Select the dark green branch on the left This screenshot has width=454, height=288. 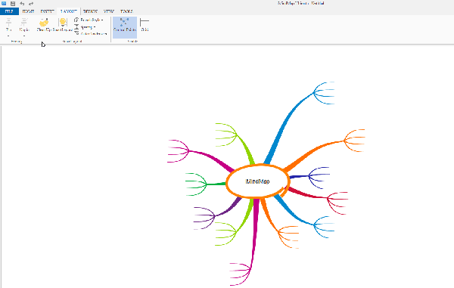click(216, 184)
